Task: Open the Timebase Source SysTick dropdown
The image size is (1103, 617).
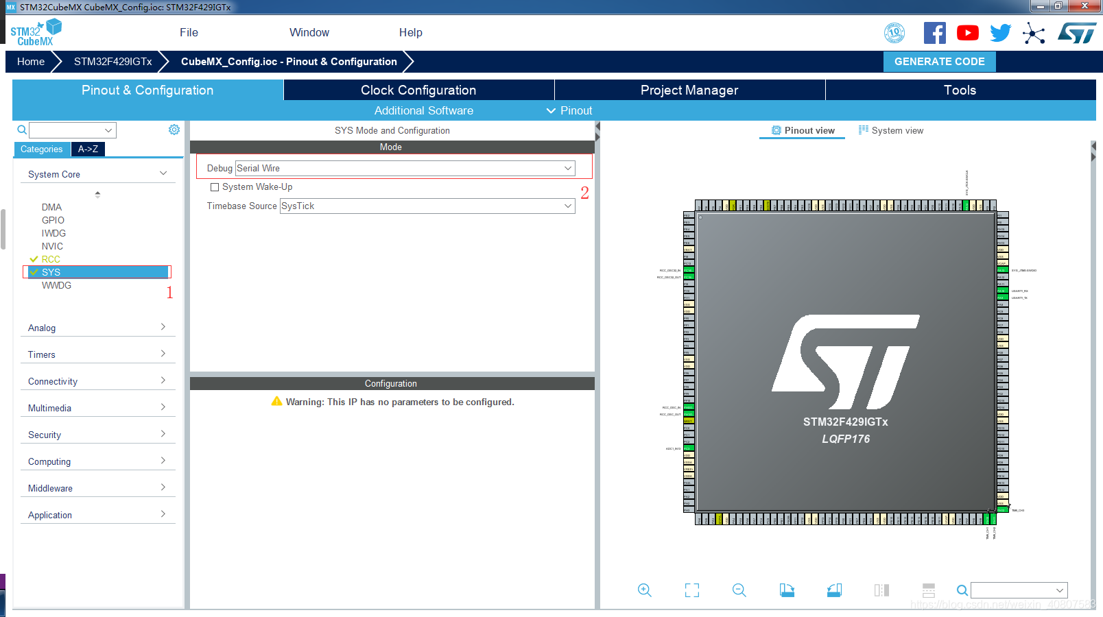Action: tap(427, 206)
